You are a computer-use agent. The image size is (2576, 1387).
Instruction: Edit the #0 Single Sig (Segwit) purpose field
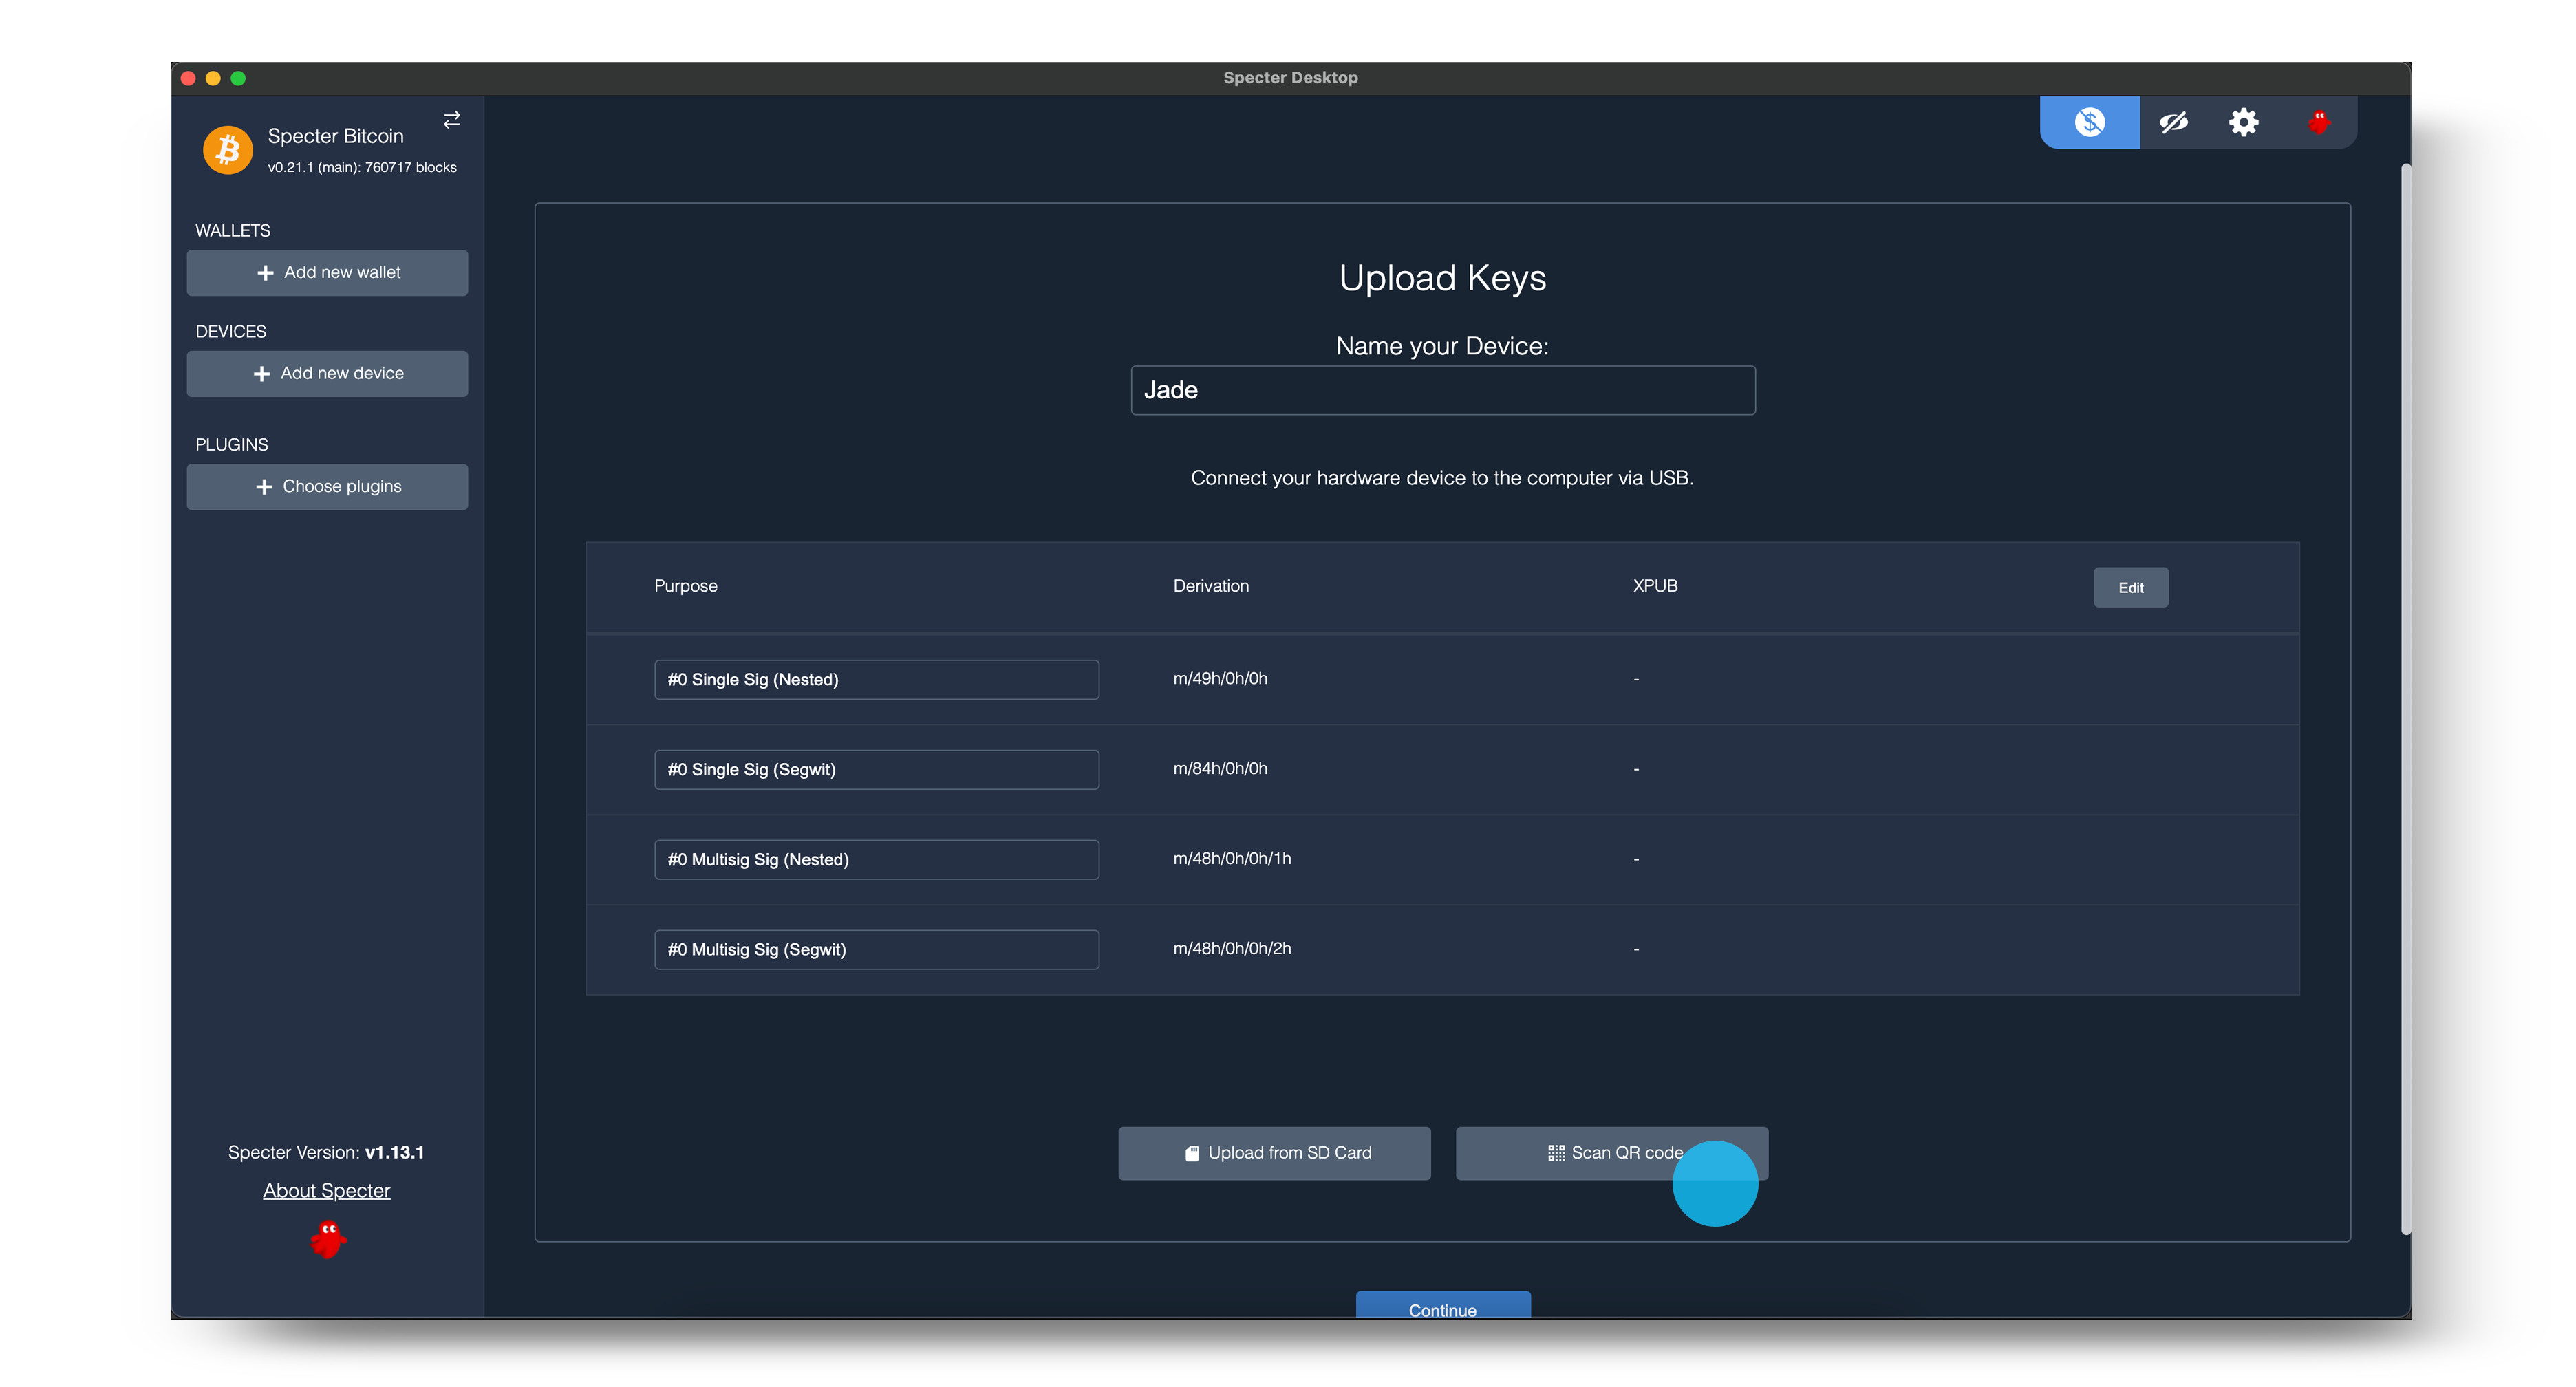[876, 769]
